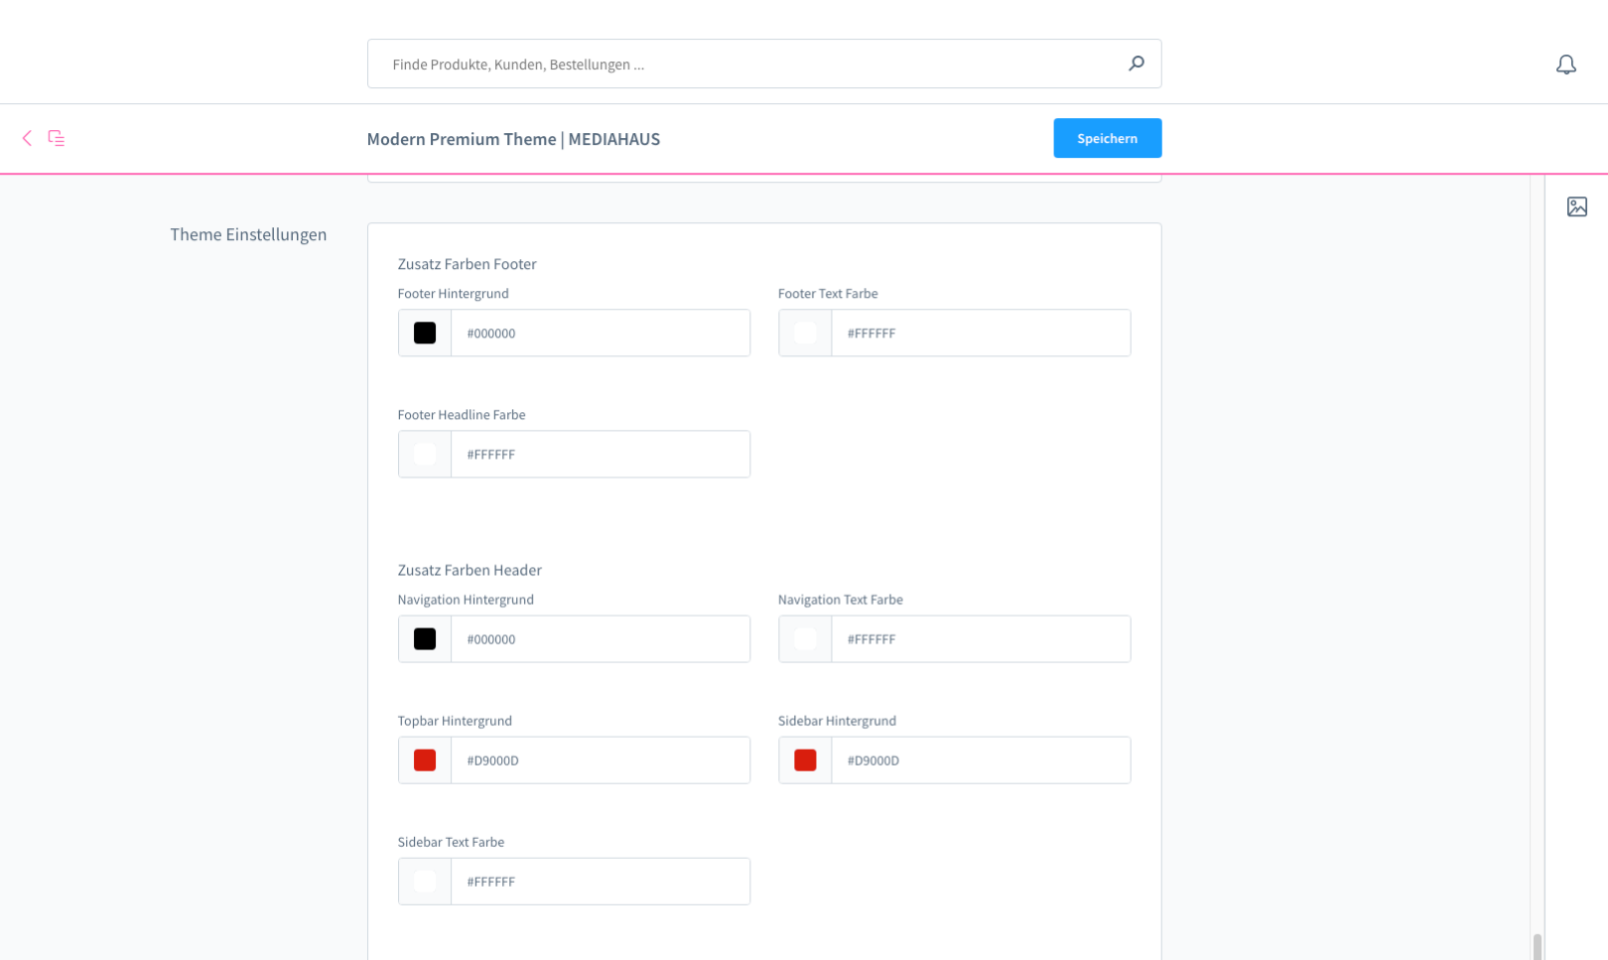This screenshot has width=1608, height=960.
Task: Click the Speichern button
Action: (1108, 138)
